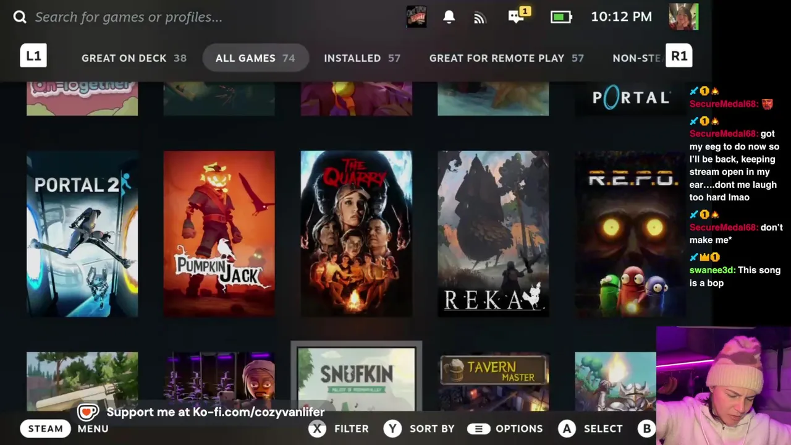This screenshot has width=791, height=445.
Task: Click the search magnifier icon
Action: pyautogui.click(x=20, y=17)
